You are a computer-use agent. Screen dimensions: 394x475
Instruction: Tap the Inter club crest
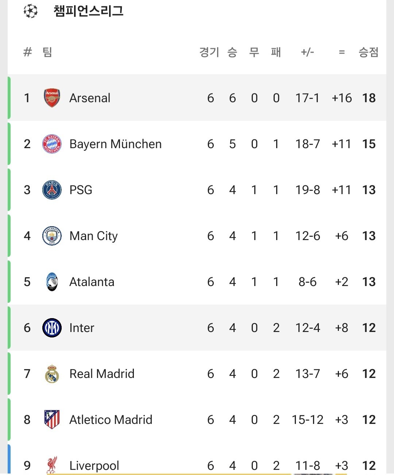click(x=52, y=328)
